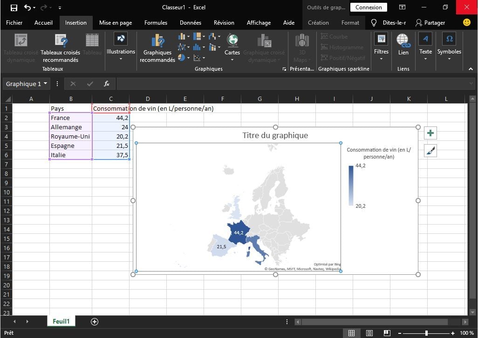The image size is (478, 338).
Task: Click the save icon in title bar
Action: coord(14,7)
